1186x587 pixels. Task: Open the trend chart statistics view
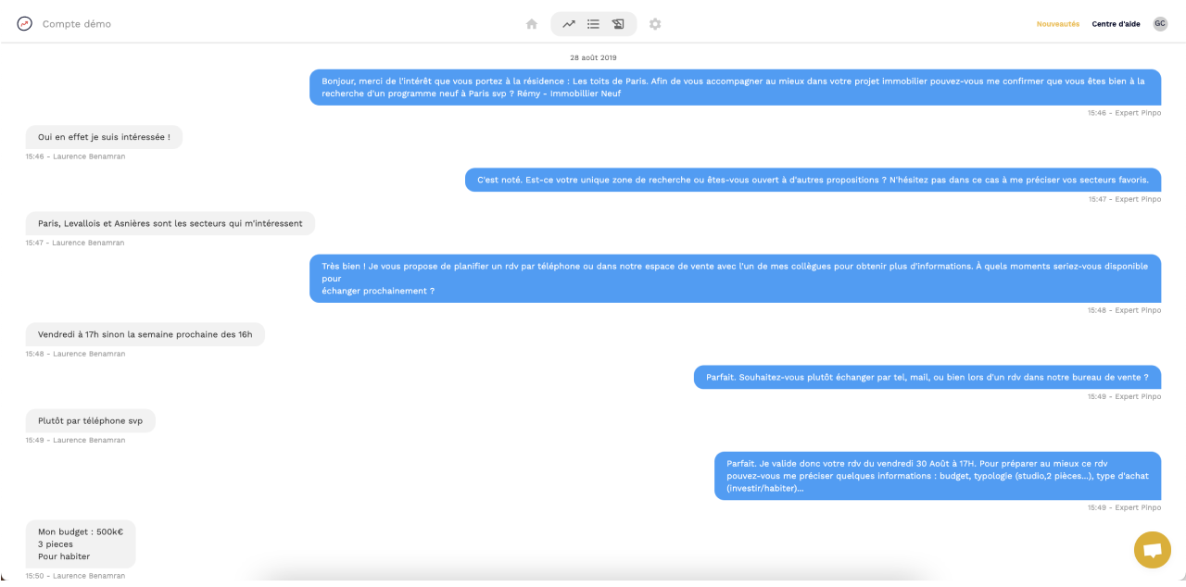(569, 24)
